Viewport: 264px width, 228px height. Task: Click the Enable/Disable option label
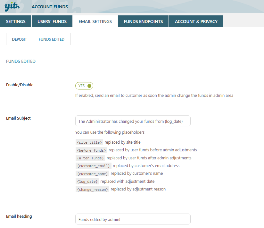tap(20, 85)
